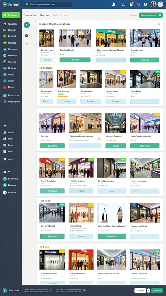Switch to the third greyed tab above the panels
The width and height of the screenshot is (166, 296).
pos(60,15)
